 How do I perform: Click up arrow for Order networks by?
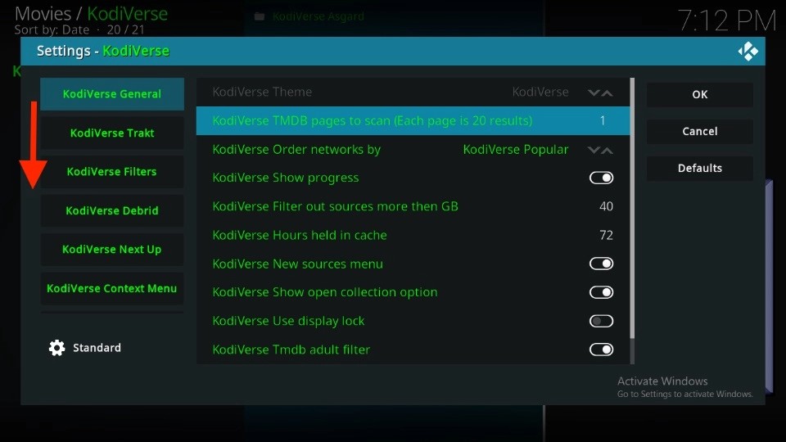pos(607,150)
